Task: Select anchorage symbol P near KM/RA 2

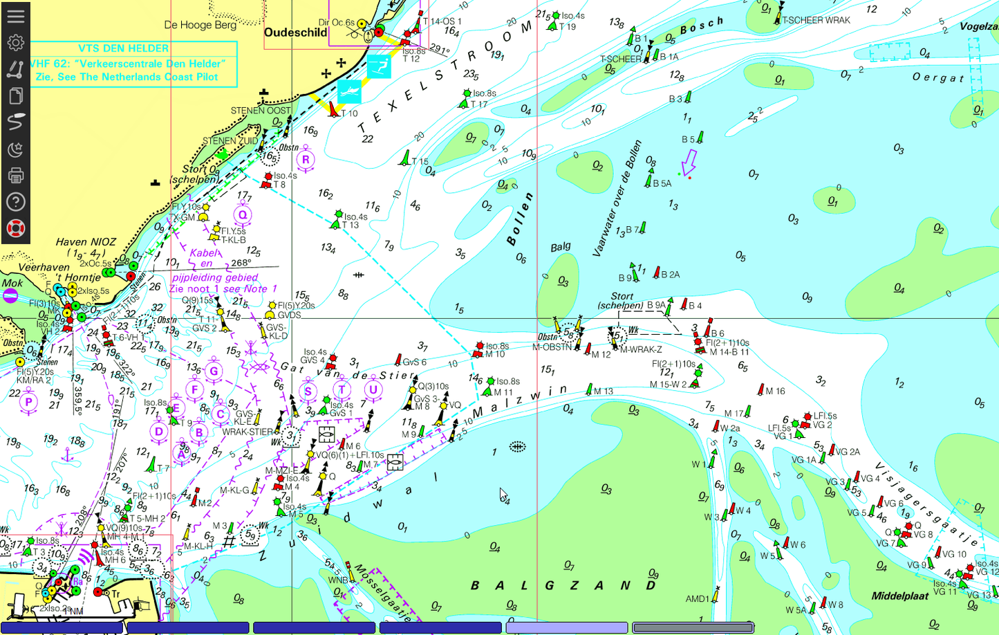Action: (28, 403)
